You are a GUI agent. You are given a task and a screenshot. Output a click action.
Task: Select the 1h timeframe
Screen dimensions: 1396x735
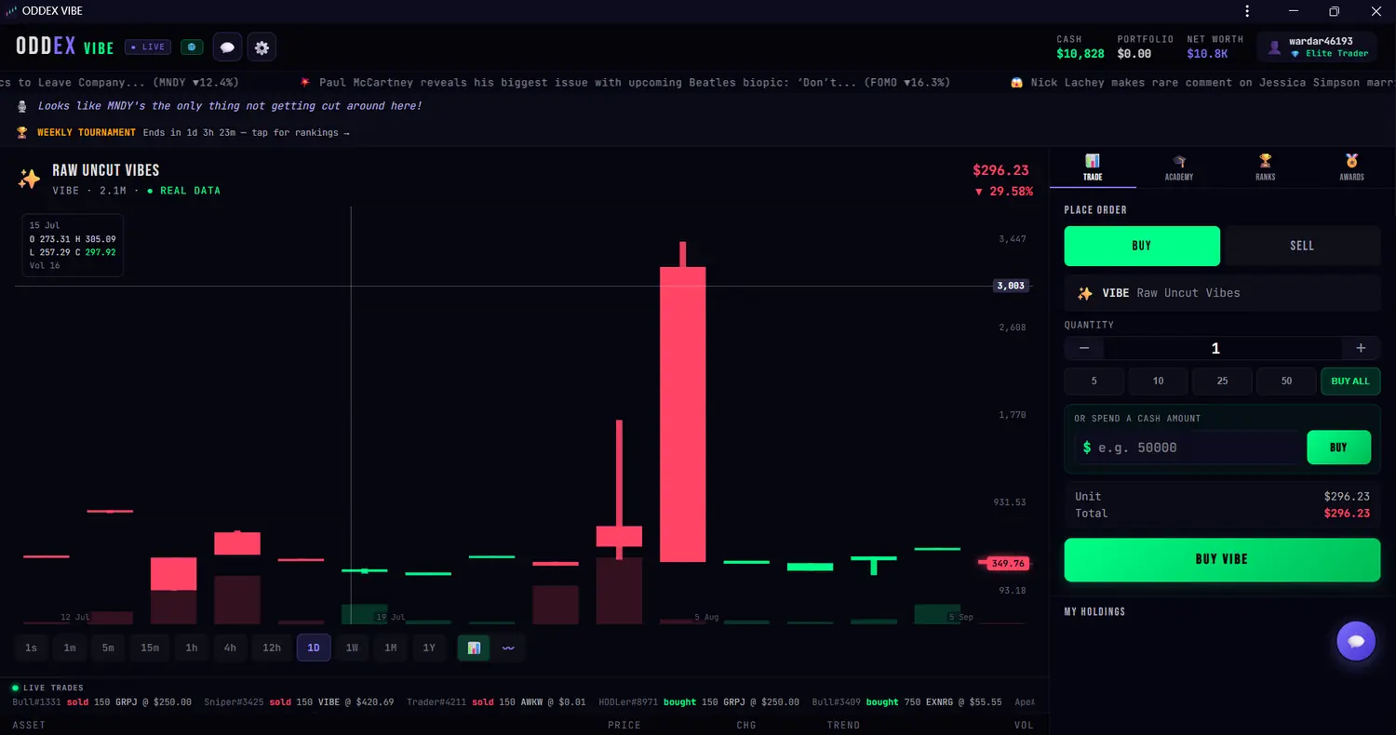[x=192, y=648]
